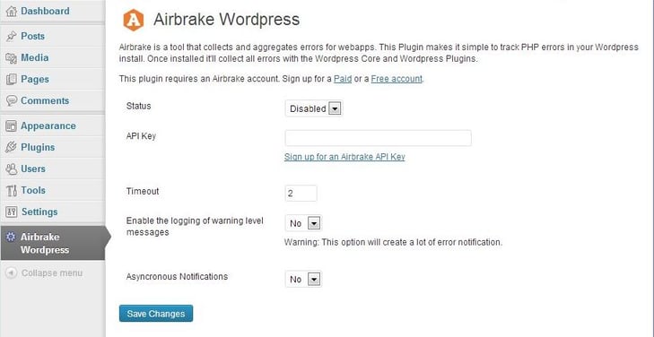Collapse the sidebar with the Collapse menu arrow

click(x=12, y=273)
